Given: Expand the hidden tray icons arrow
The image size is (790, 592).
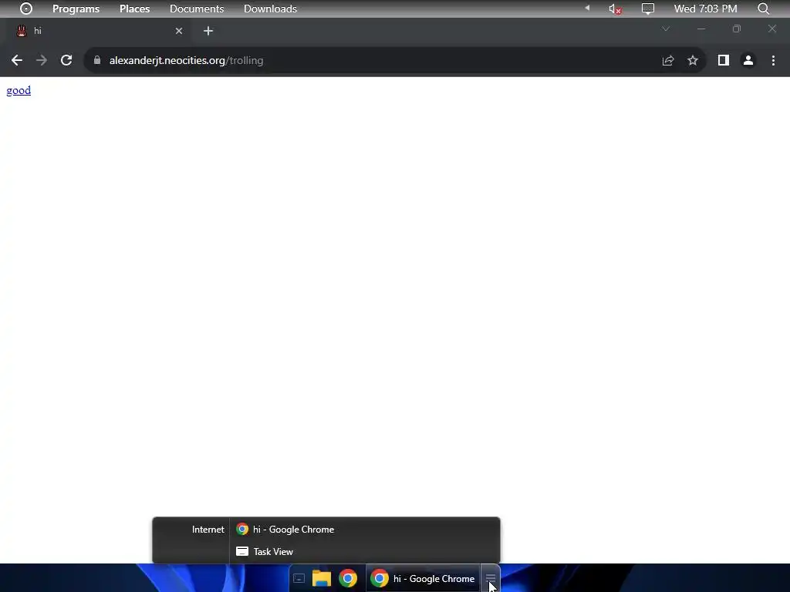Looking at the screenshot, I should tap(587, 8).
